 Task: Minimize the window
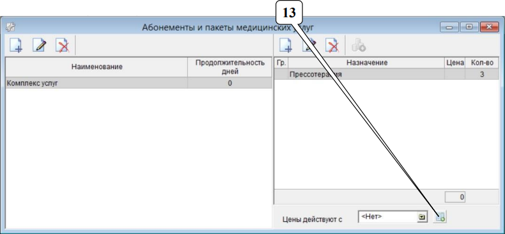449,27
